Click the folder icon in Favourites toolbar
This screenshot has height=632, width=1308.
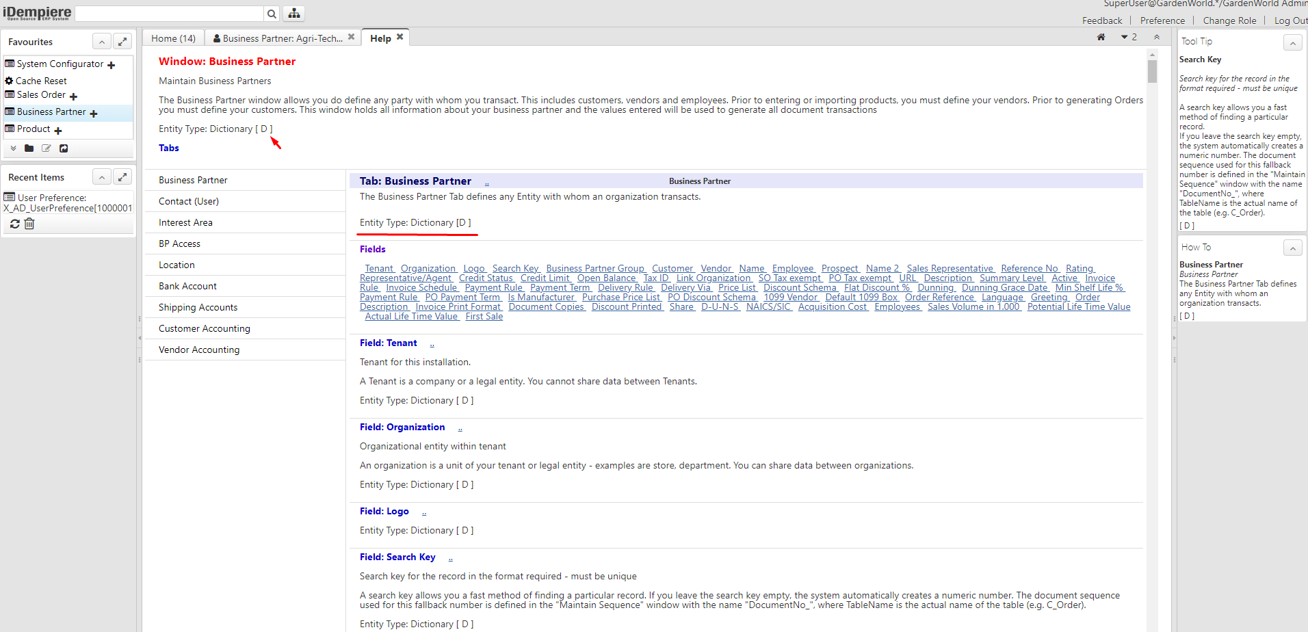point(29,148)
